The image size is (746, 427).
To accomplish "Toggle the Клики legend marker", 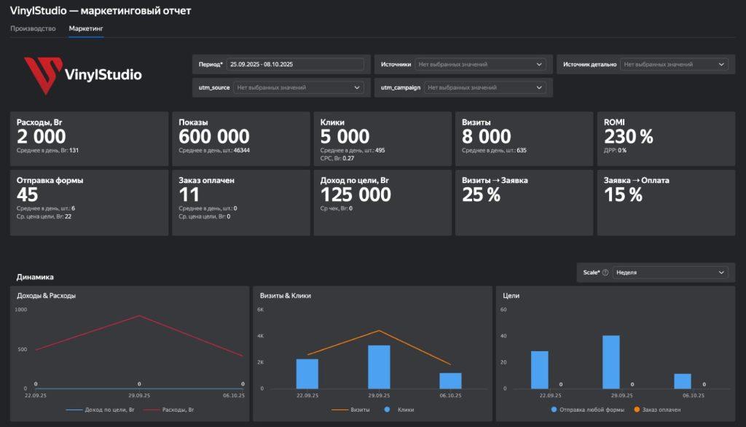I will 386,410.
